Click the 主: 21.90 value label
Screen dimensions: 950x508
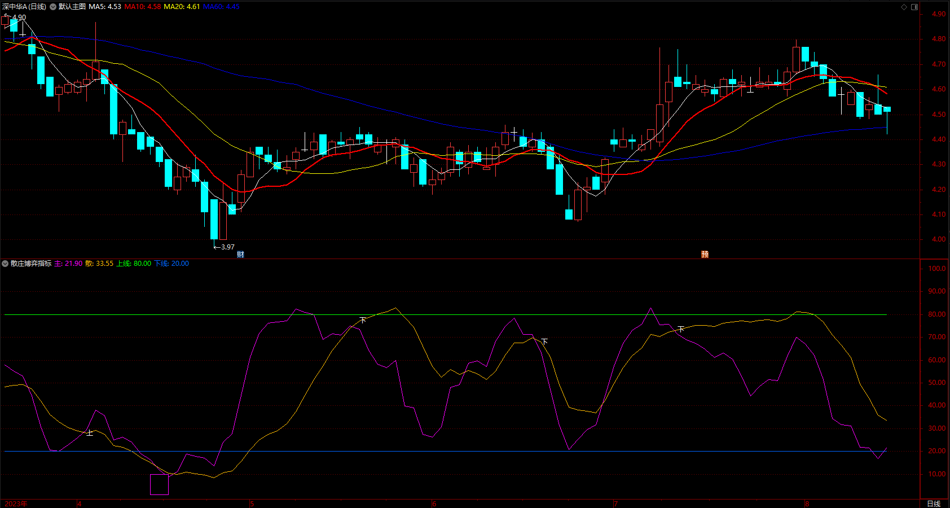tap(68, 264)
